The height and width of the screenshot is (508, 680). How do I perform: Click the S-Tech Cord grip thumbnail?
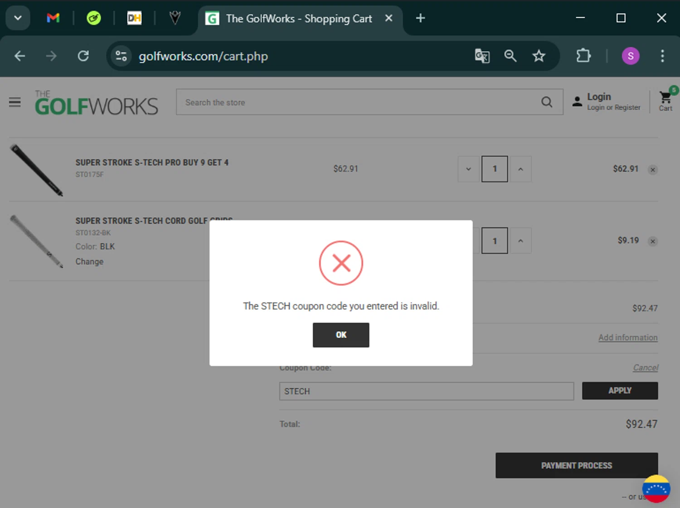(36, 241)
